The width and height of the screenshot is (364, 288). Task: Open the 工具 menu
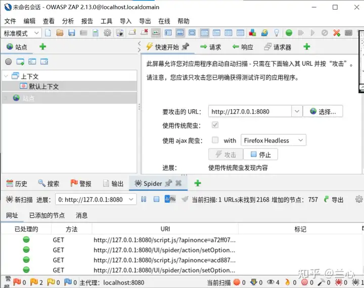pyautogui.click(x=106, y=21)
